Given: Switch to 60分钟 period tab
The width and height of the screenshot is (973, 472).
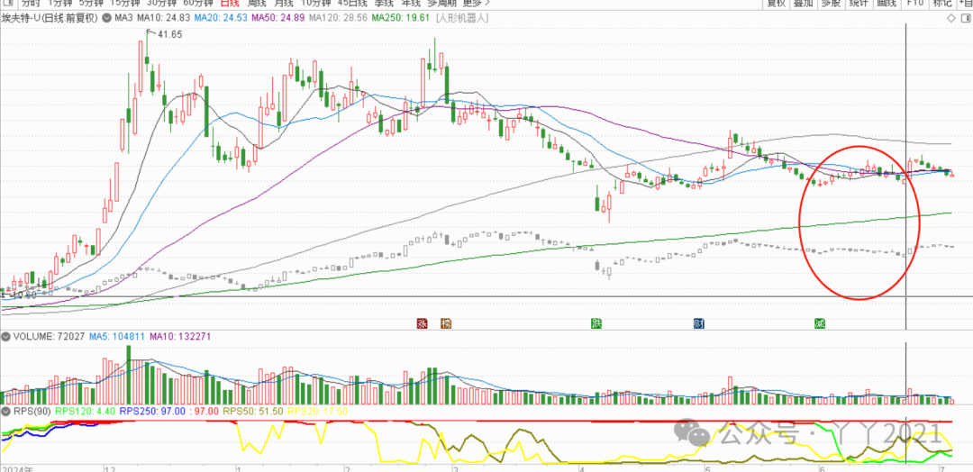Looking at the screenshot, I should pos(197,4).
